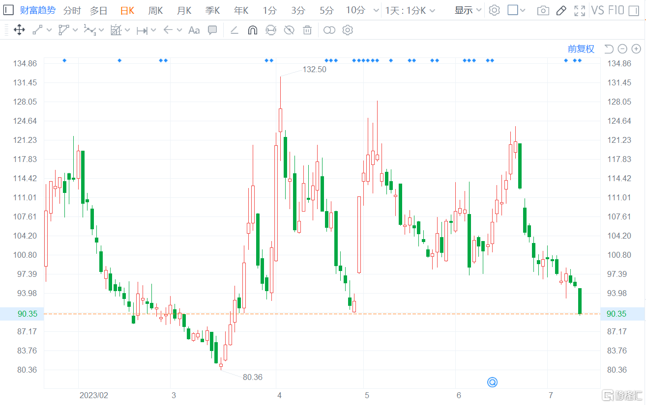This screenshot has height=405, width=646.
Task: Select the pencil drawing mode
Action: tap(561, 10)
